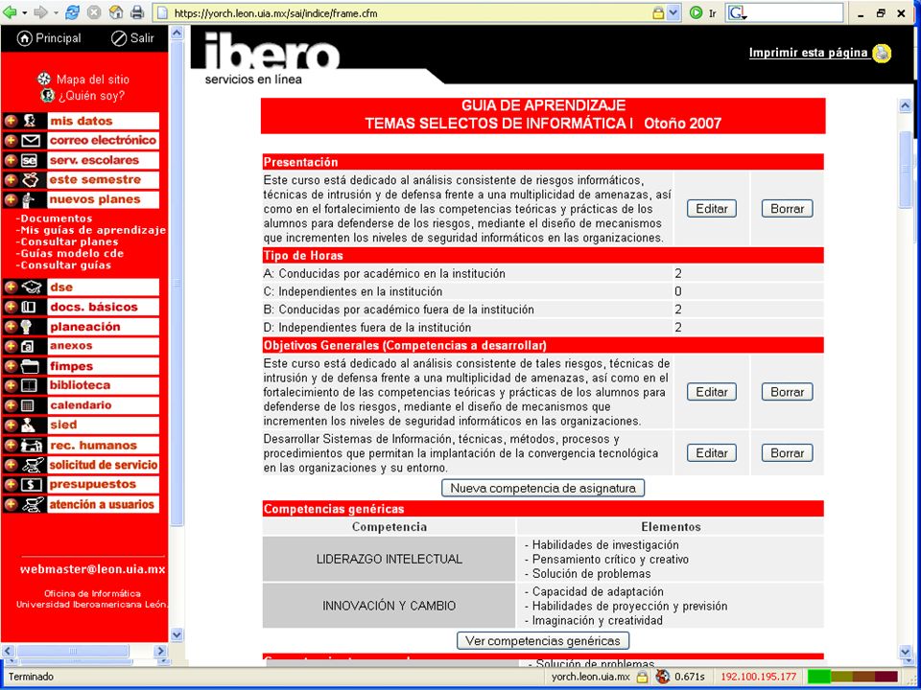The height and width of the screenshot is (690, 921).
Task: Click the green Ir (Go) button icon
Action: 697,12
